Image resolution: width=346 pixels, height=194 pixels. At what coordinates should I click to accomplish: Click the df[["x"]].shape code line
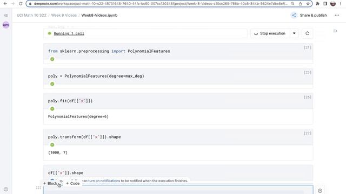66,173
